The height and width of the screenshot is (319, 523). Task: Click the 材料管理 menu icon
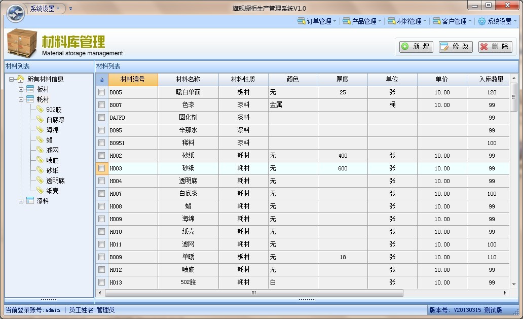tap(392, 21)
